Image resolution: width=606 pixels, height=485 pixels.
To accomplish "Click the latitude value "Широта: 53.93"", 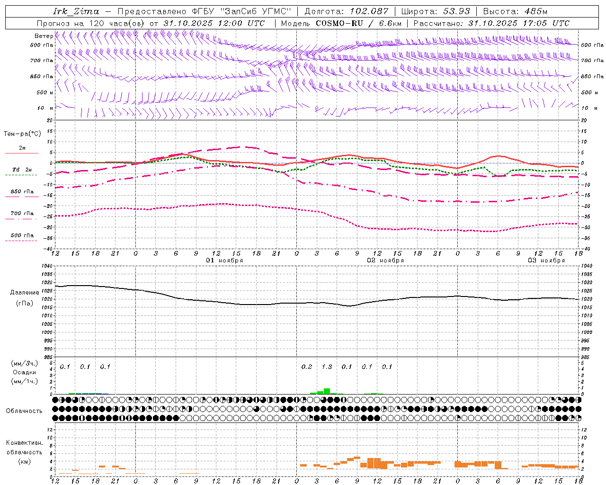I will (x=436, y=11).
